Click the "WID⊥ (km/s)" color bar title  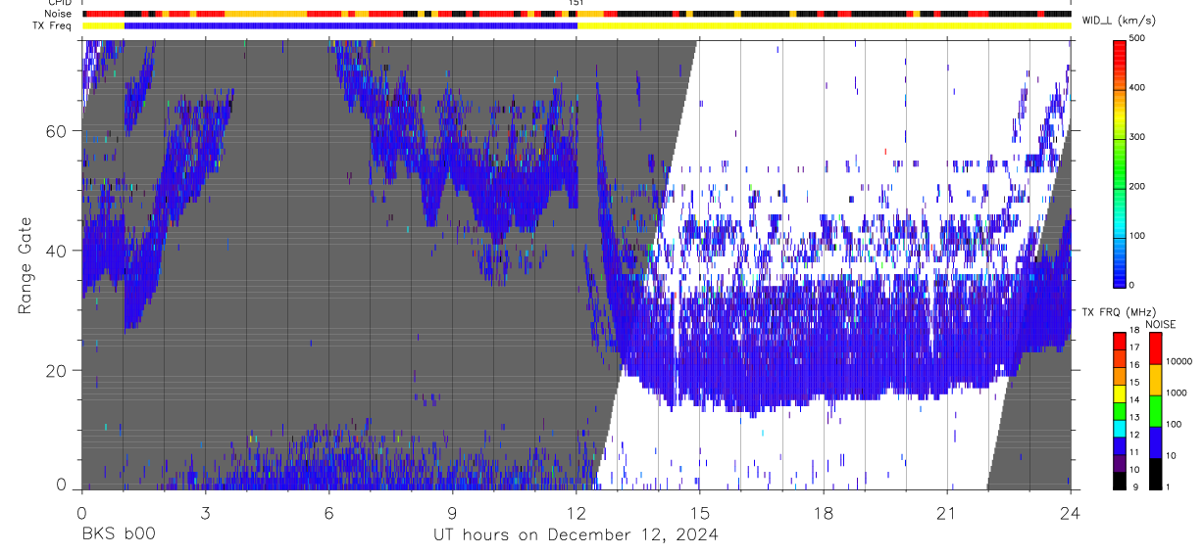1118,21
